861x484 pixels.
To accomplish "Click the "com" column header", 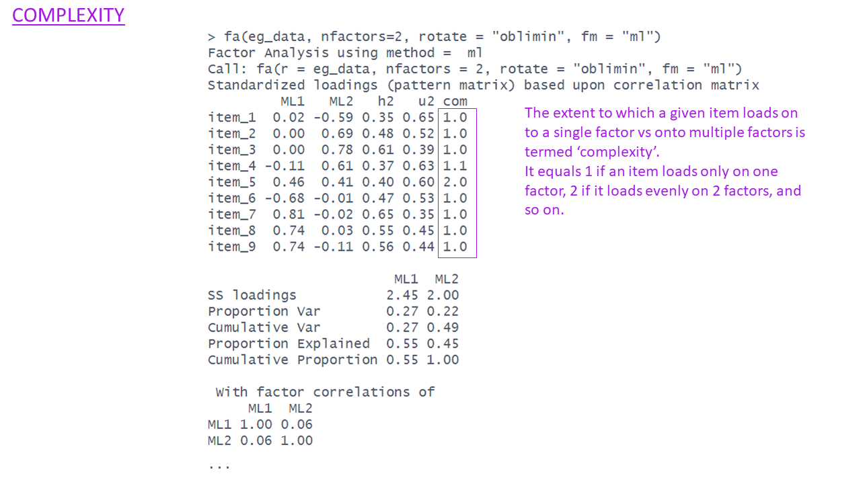I will 455,102.
